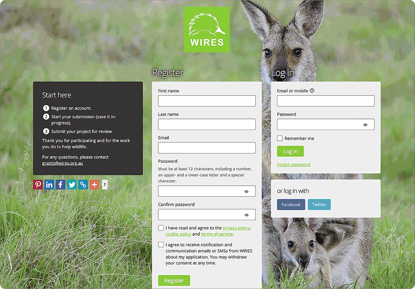Submit the Register form
Image resolution: width=415 pixels, height=289 pixels.
tap(174, 280)
